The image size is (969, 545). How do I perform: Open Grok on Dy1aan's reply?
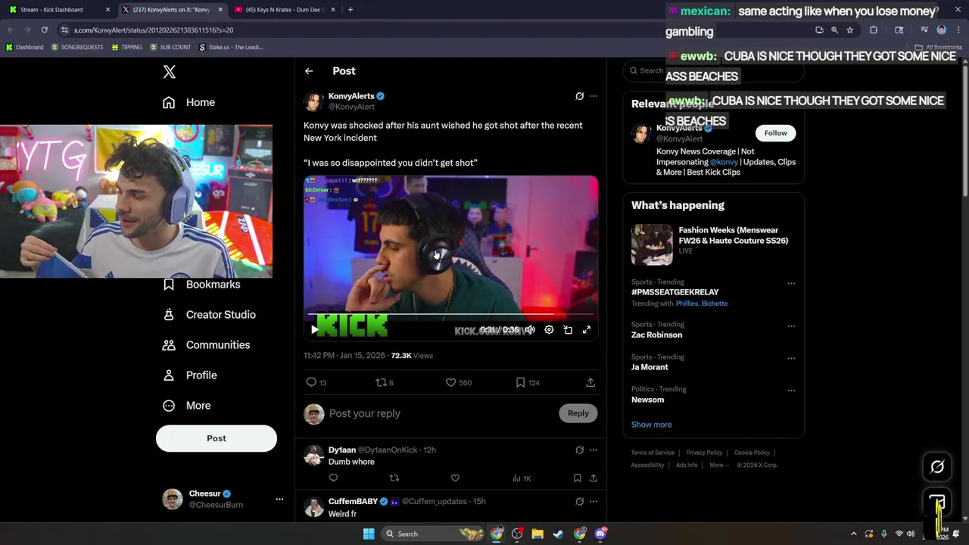coord(579,450)
